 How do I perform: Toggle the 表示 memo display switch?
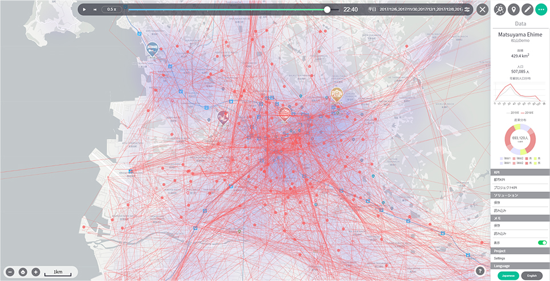point(542,243)
